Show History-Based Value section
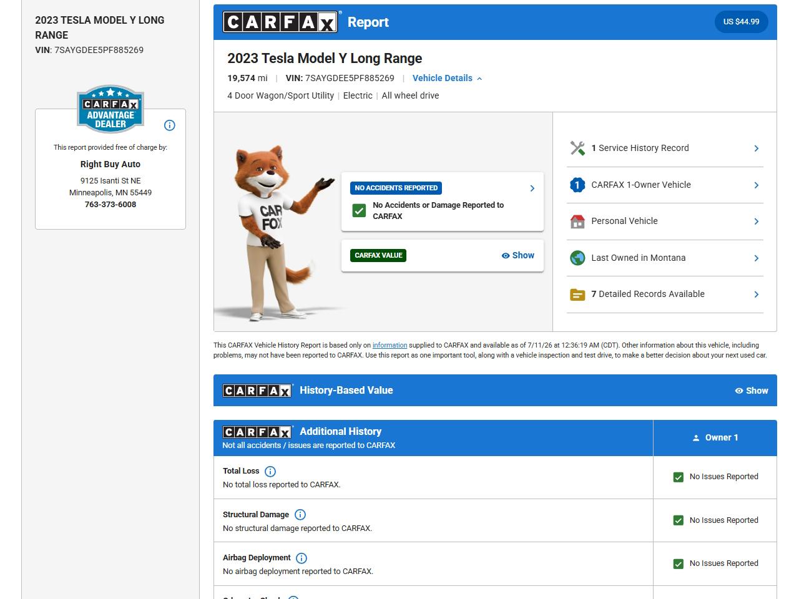This screenshot has width=799, height=599. 752,391
